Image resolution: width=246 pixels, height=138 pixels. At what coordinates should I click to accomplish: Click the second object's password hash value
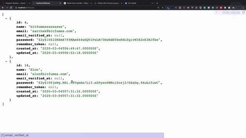(x=98, y=83)
